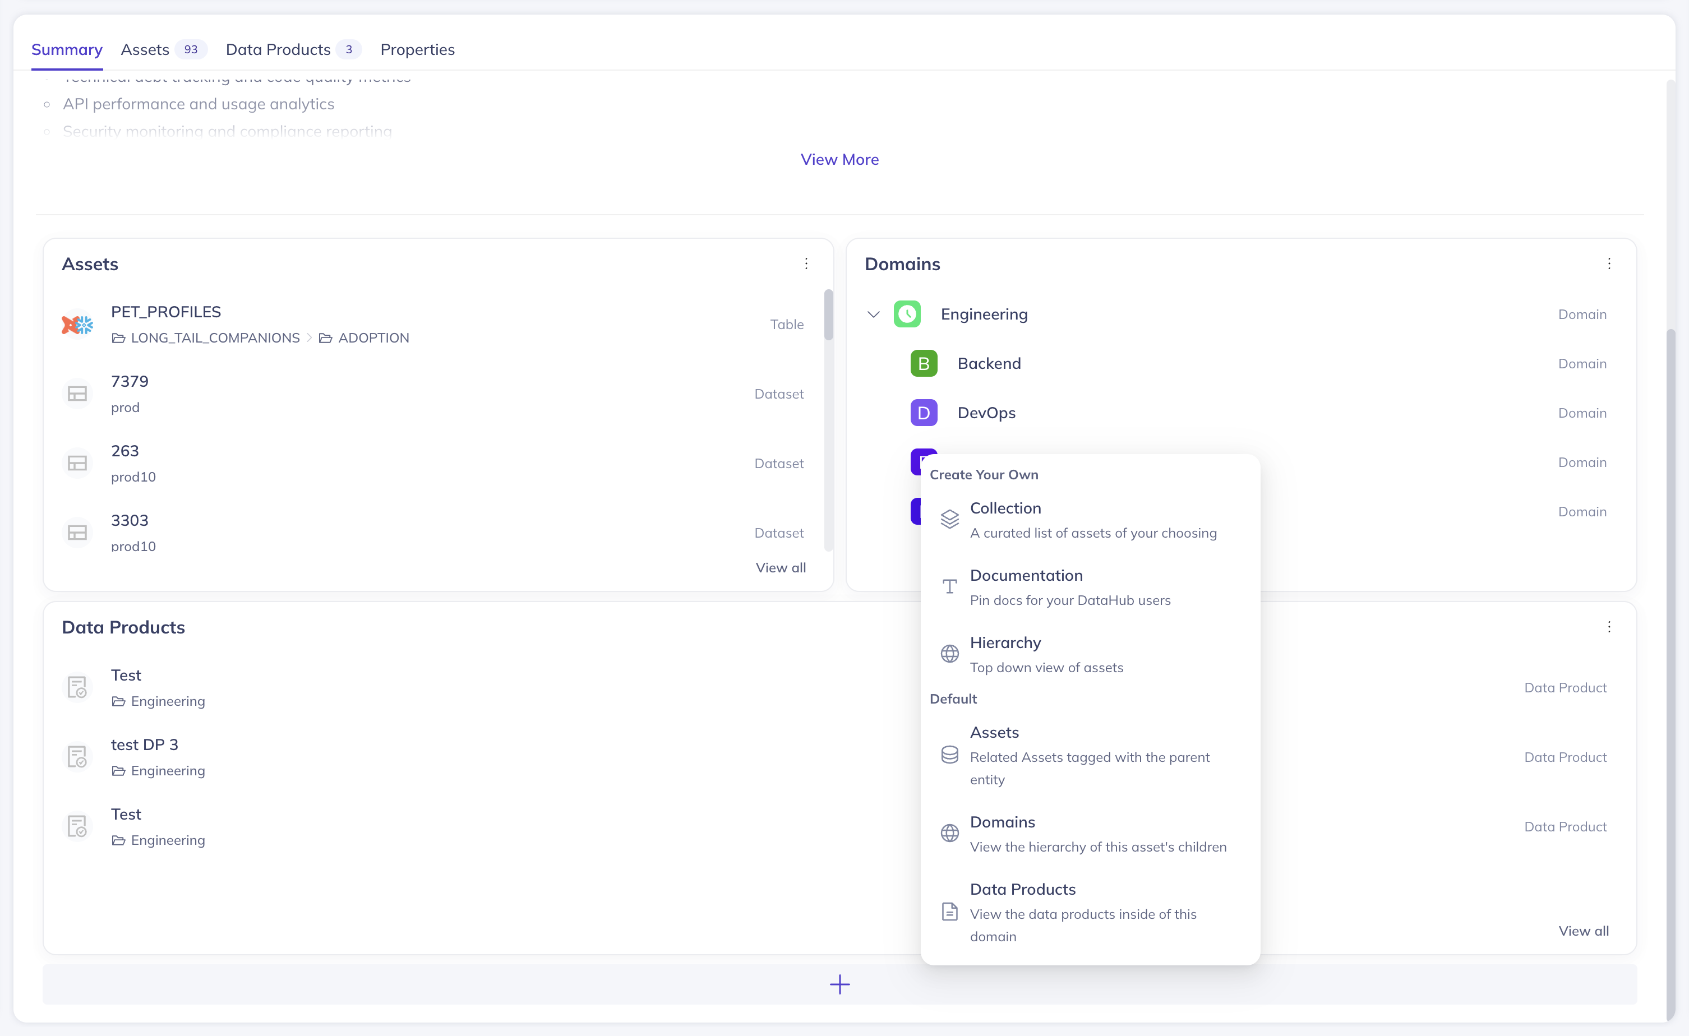Viewport: 1689px width, 1036px height.
Task: Click data product icon beside test DP 3
Action: click(x=77, y=757)
